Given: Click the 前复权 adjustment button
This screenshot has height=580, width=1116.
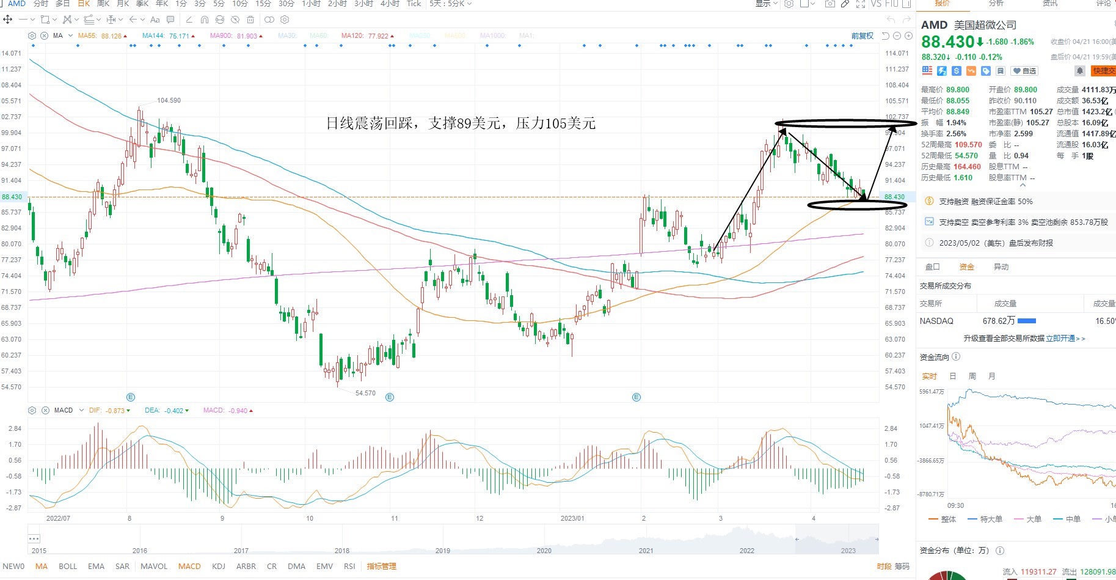Looking at the screenshot, I should click(863, 36).
